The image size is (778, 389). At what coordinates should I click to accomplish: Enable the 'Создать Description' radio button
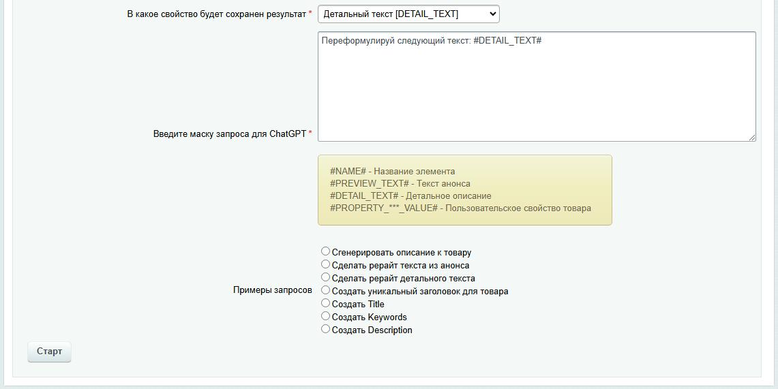pyautogui.click(x=325, y=329)
